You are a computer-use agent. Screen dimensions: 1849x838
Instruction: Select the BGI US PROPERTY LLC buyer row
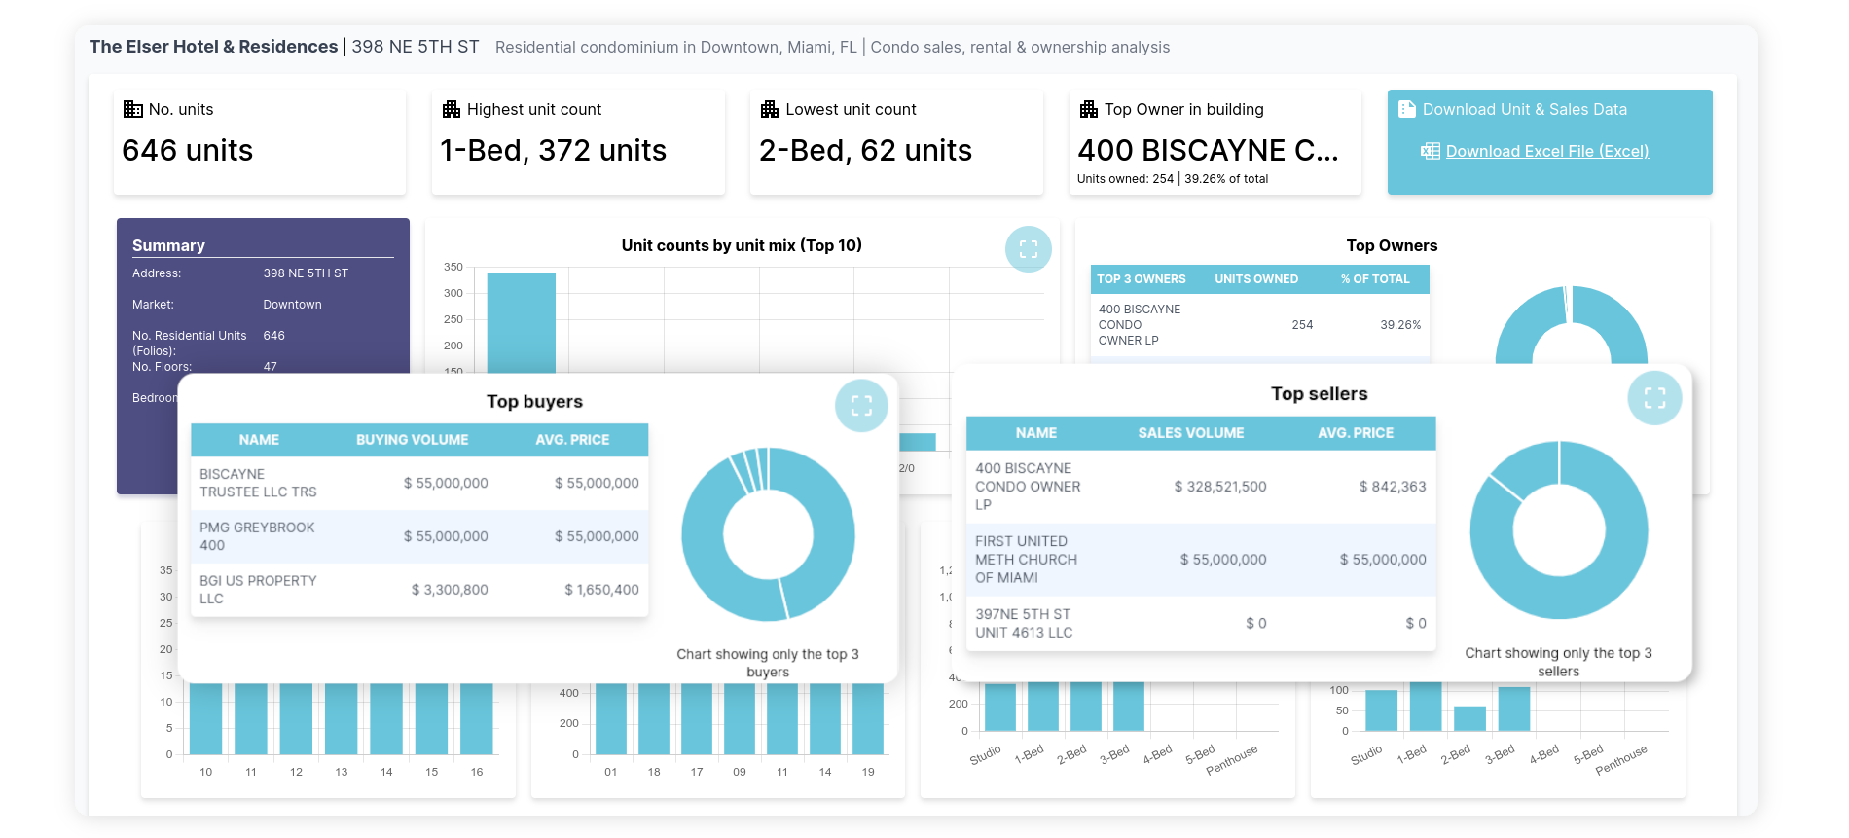click(419, 590)
